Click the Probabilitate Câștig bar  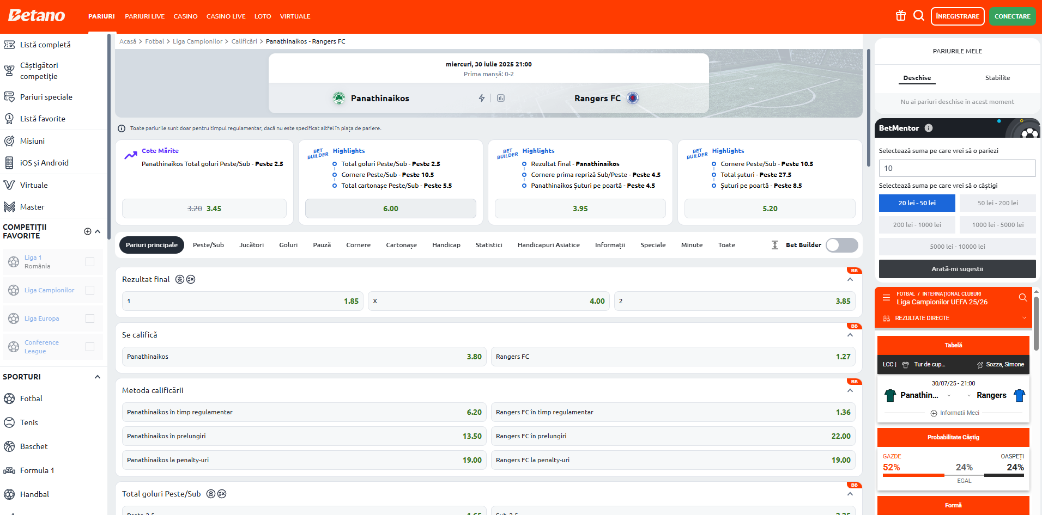[x=953, y=437]
